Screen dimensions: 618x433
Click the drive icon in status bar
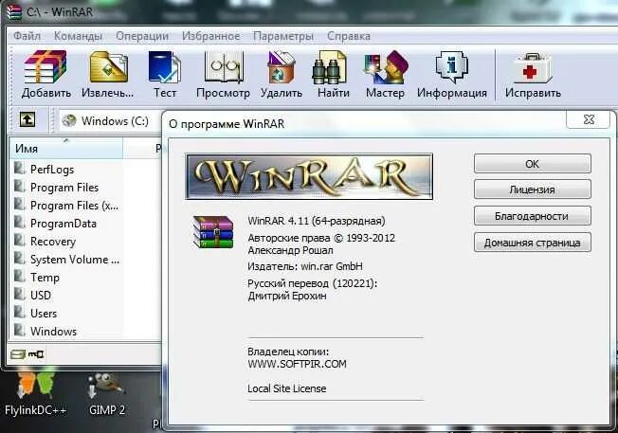(18, 353)
